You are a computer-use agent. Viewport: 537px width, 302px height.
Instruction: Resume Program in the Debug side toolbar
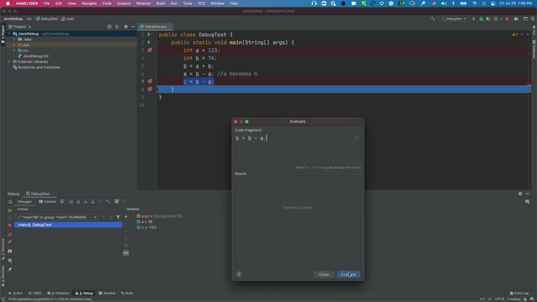pyautogui.click(x=10, y=211)
